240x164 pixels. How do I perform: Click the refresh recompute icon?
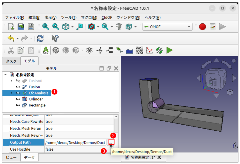(x=40, y=39)
